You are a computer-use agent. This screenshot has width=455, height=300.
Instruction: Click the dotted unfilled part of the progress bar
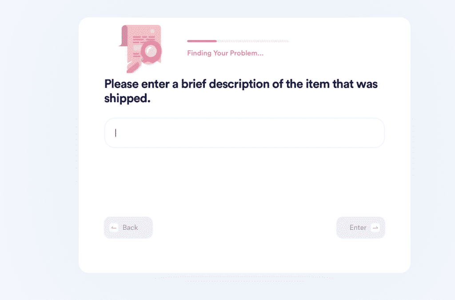[x=253, y=41]
